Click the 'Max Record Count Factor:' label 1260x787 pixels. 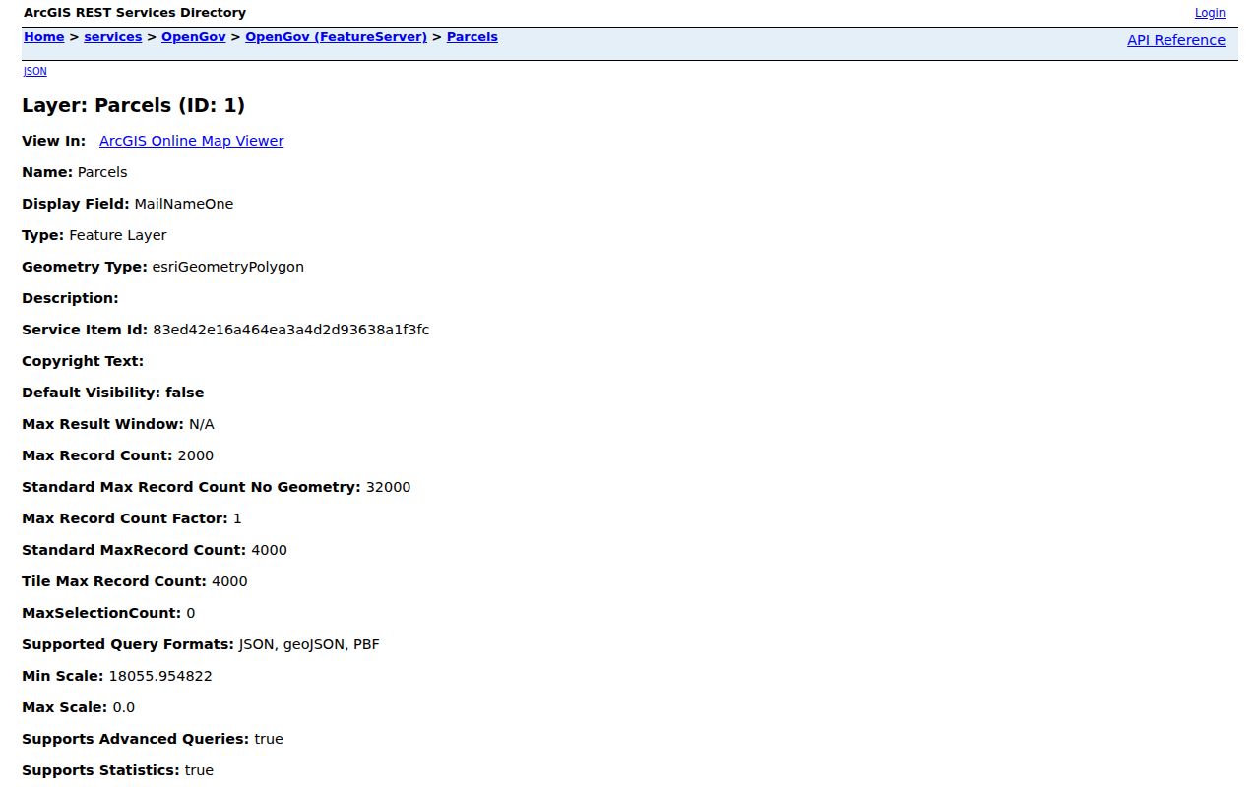point(125,518)
